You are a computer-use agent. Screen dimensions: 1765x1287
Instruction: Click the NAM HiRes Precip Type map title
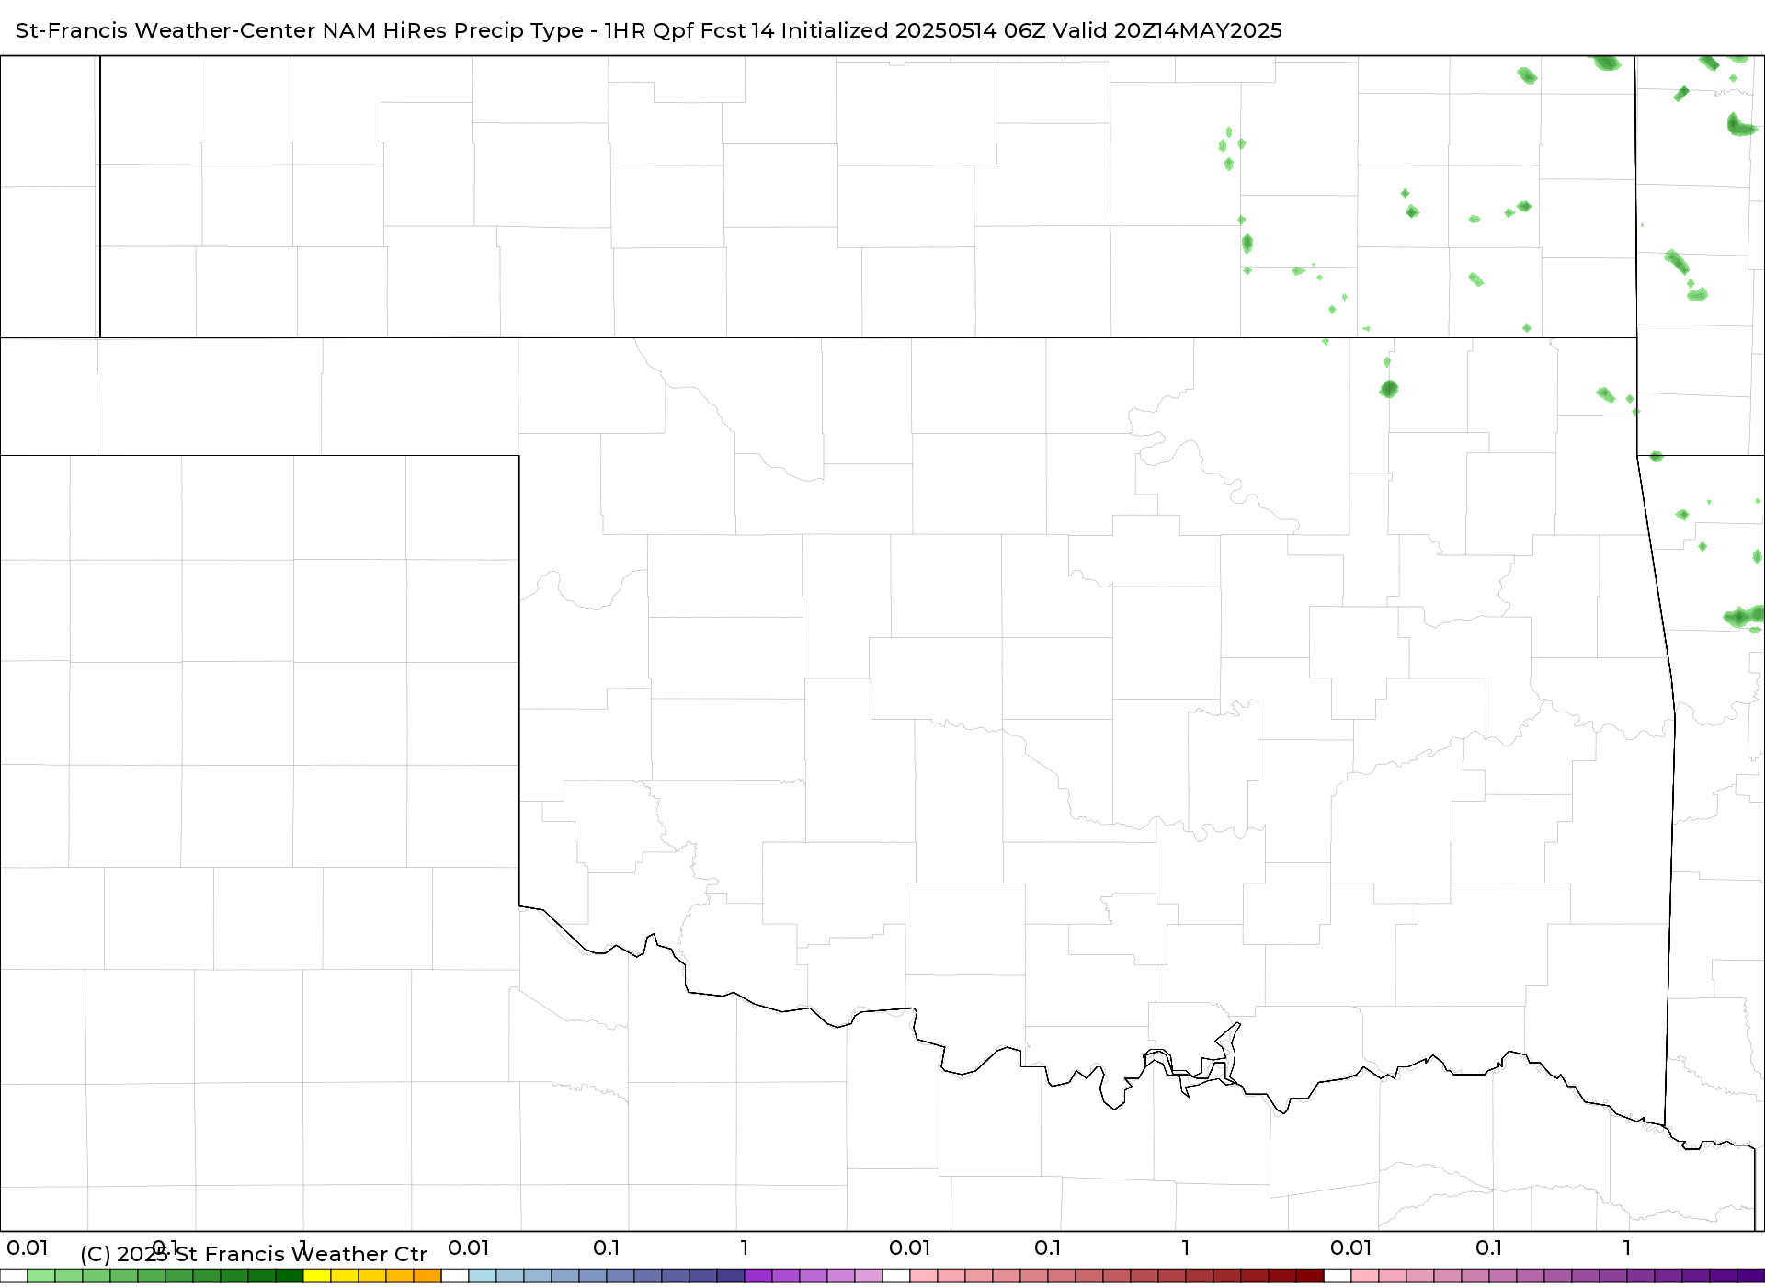[x=648, y=30]
